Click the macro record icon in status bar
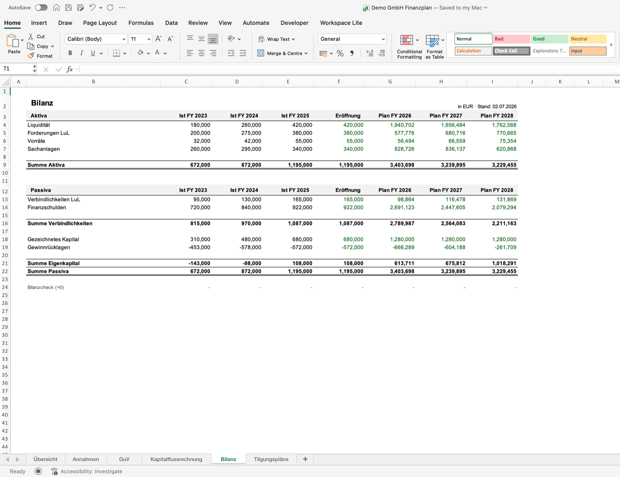The image size is (620, 477). pyautogui.click(x=38, y=471)
